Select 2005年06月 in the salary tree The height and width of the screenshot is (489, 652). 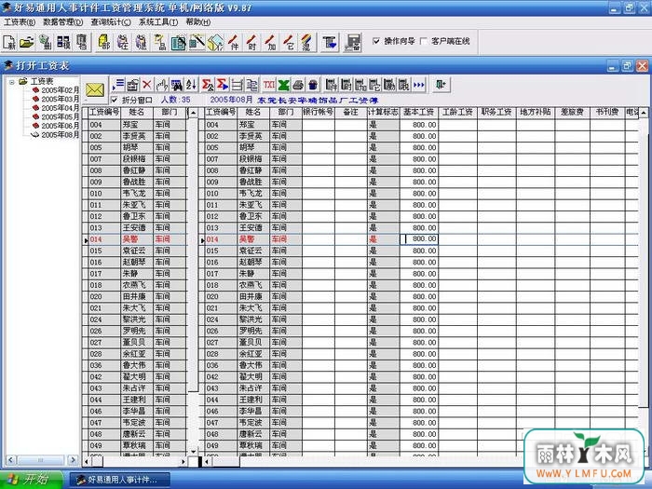(60, 126)
